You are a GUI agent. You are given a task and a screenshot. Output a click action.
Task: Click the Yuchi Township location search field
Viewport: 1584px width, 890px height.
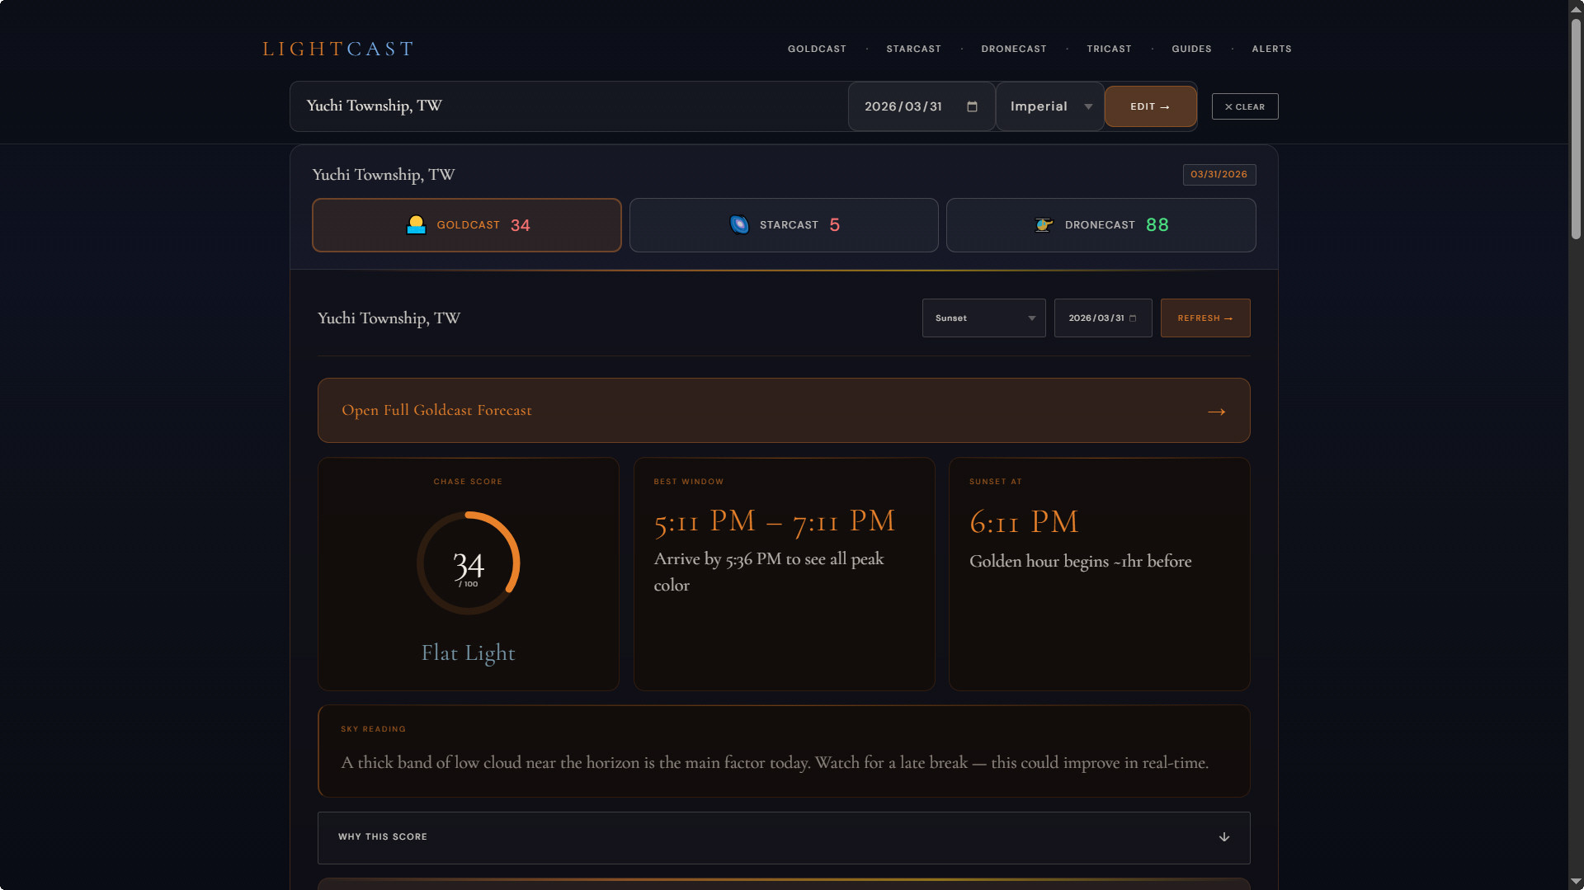coord(569,106)
